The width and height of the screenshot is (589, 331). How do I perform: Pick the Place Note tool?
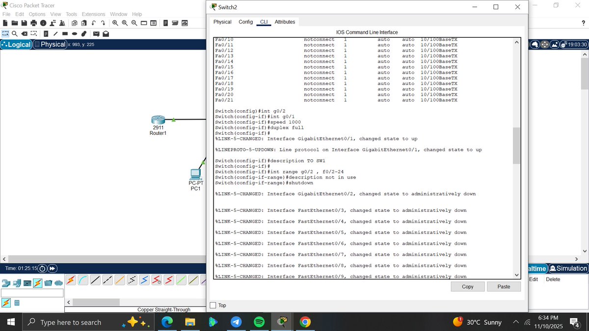(x=47, y=33)
